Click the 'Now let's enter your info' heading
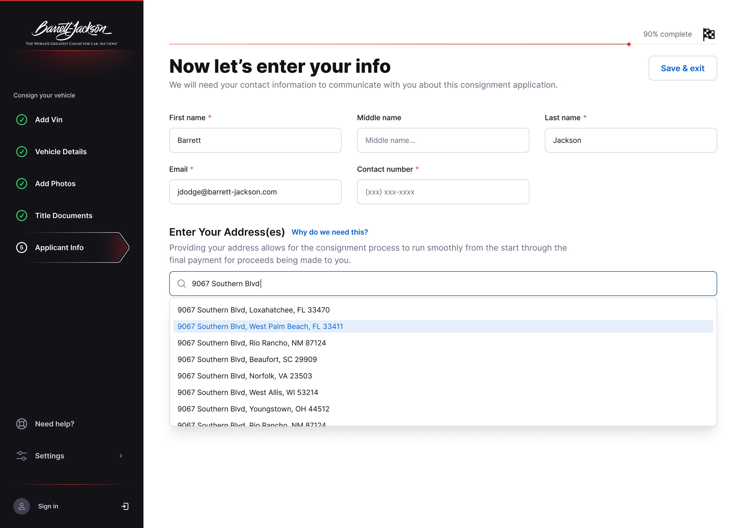This screenshot has height=528, width=743. tap(280, 66)
